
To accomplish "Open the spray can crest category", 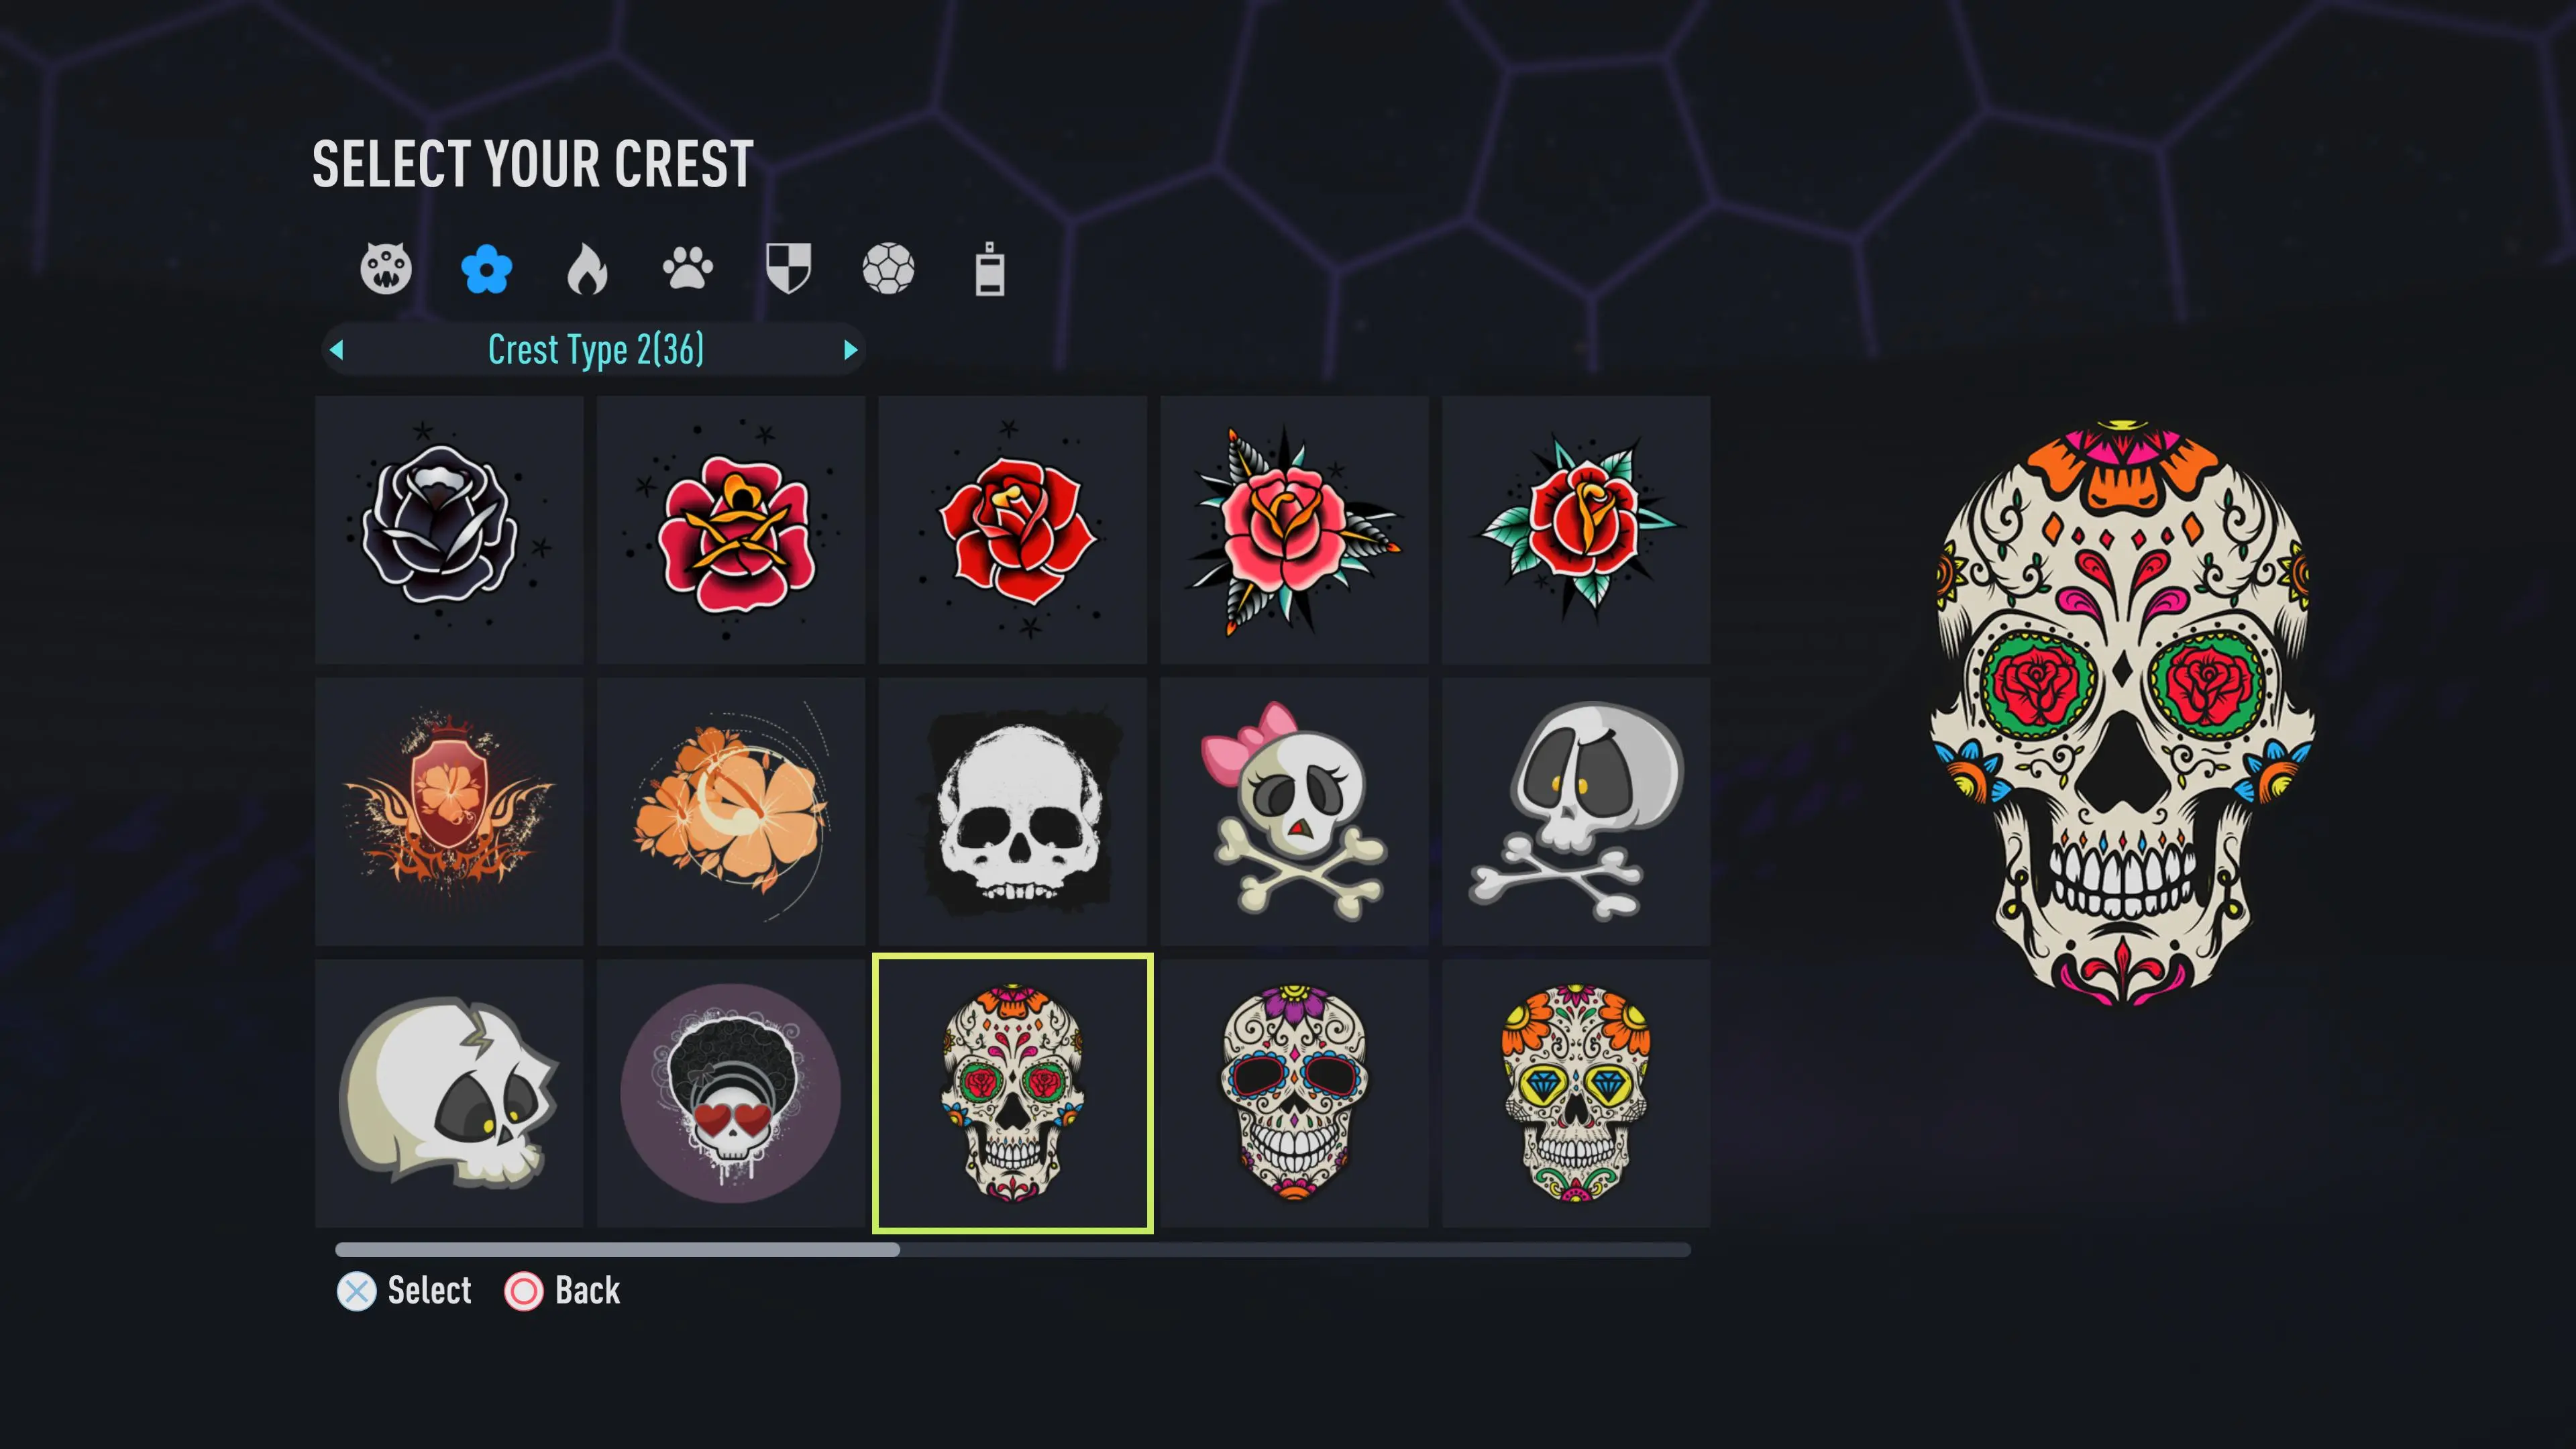I will click(990, 268).
